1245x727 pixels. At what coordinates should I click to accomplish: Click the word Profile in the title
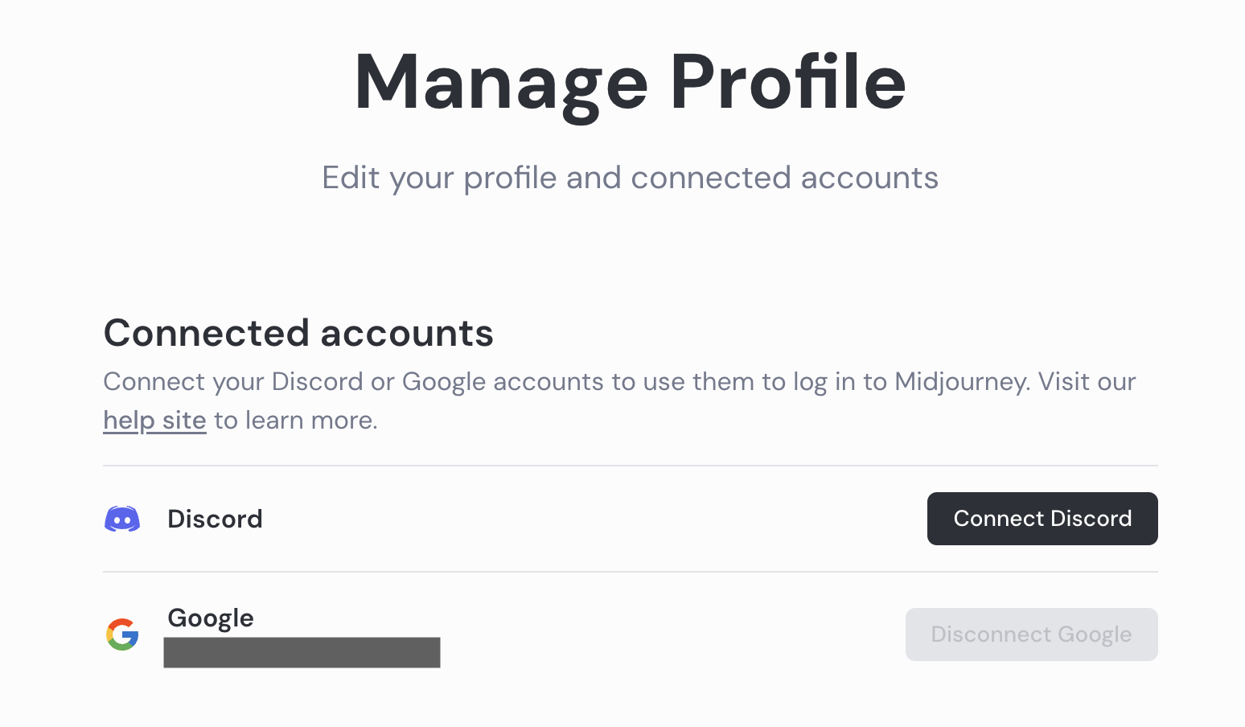788,83
